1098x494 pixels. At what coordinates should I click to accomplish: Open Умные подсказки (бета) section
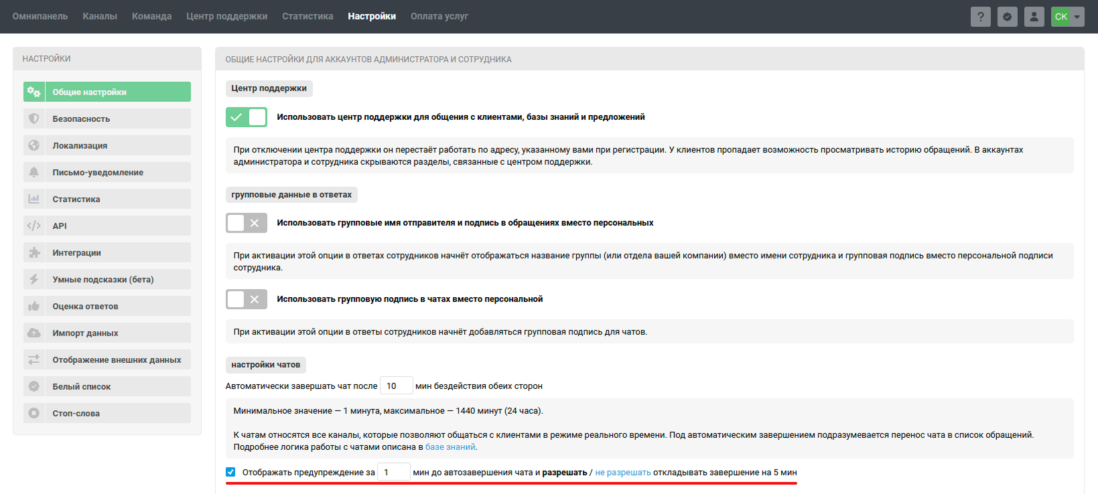coord(107,279)
